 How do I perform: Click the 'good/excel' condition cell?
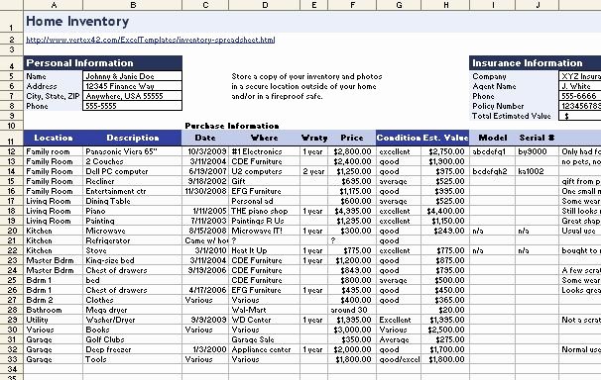399,360
